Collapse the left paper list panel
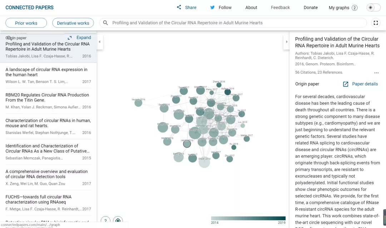This screenshot has width=386, height=228. pos(100,42)
